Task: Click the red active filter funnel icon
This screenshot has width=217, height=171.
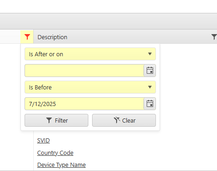Action: point(27,37)
